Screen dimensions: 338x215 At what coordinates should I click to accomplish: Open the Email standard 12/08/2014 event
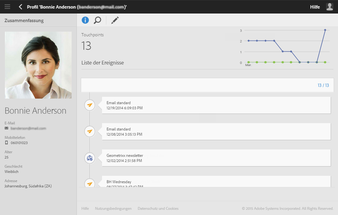tap(216, 132)
